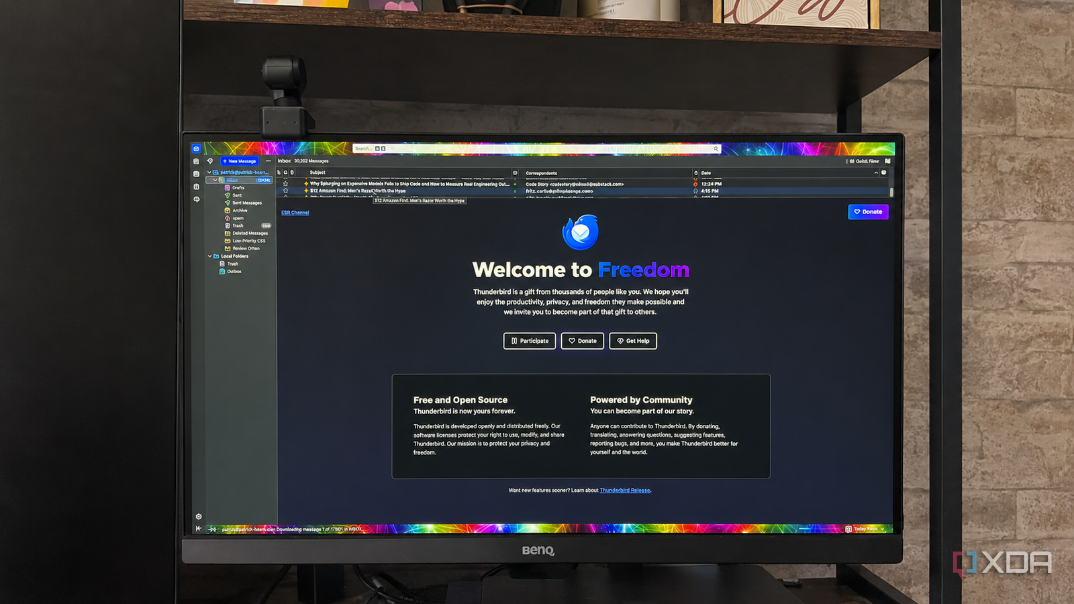The width and height of the screenshot is (1074, 604).
Task: Open the Tasks space icon
Action: tap(196, 187)
